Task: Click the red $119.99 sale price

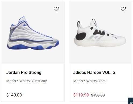Action: coord(81,95)
